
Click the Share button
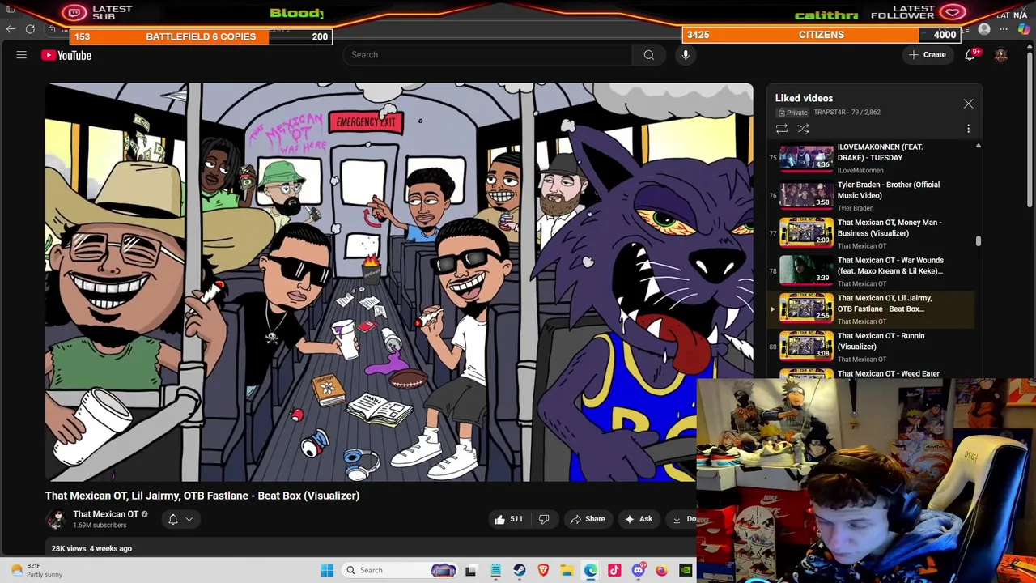588,519
